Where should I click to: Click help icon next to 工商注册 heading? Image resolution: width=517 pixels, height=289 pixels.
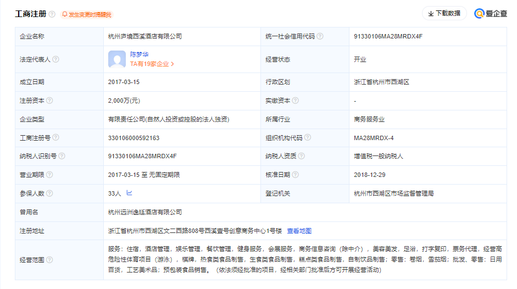[x=52, y=14]
